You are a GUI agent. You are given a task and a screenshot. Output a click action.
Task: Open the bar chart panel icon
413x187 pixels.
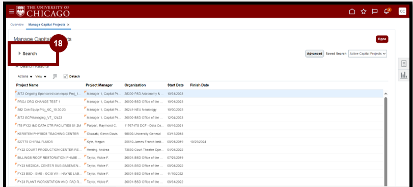(403, 75)
